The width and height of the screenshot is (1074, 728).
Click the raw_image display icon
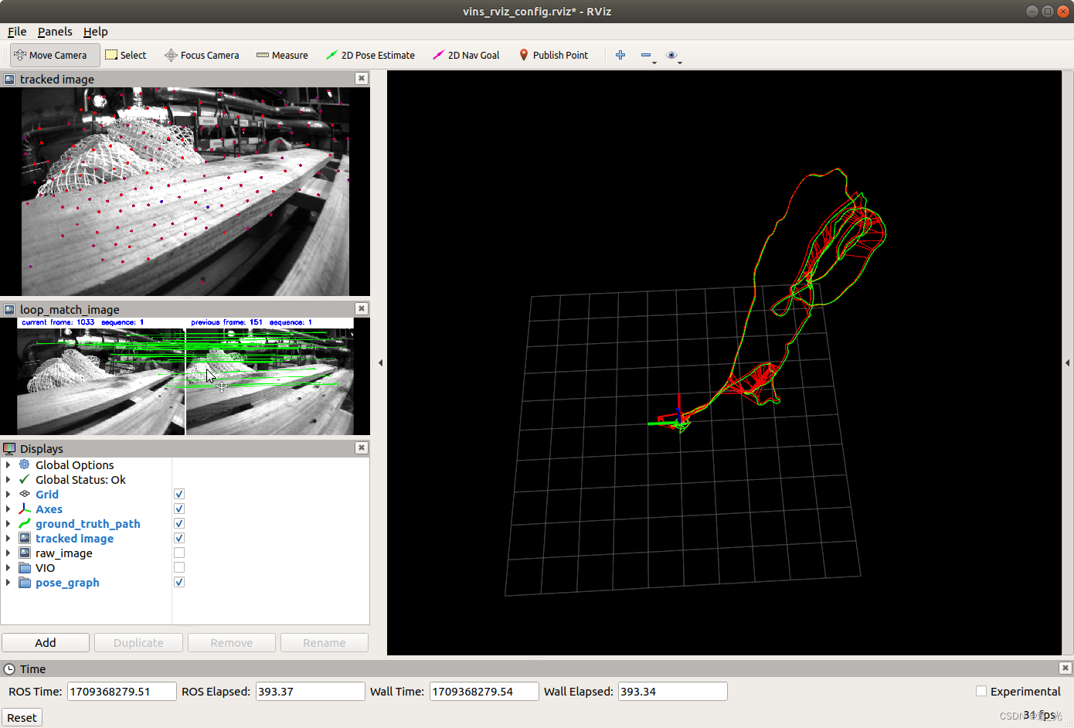coord(25,553)
